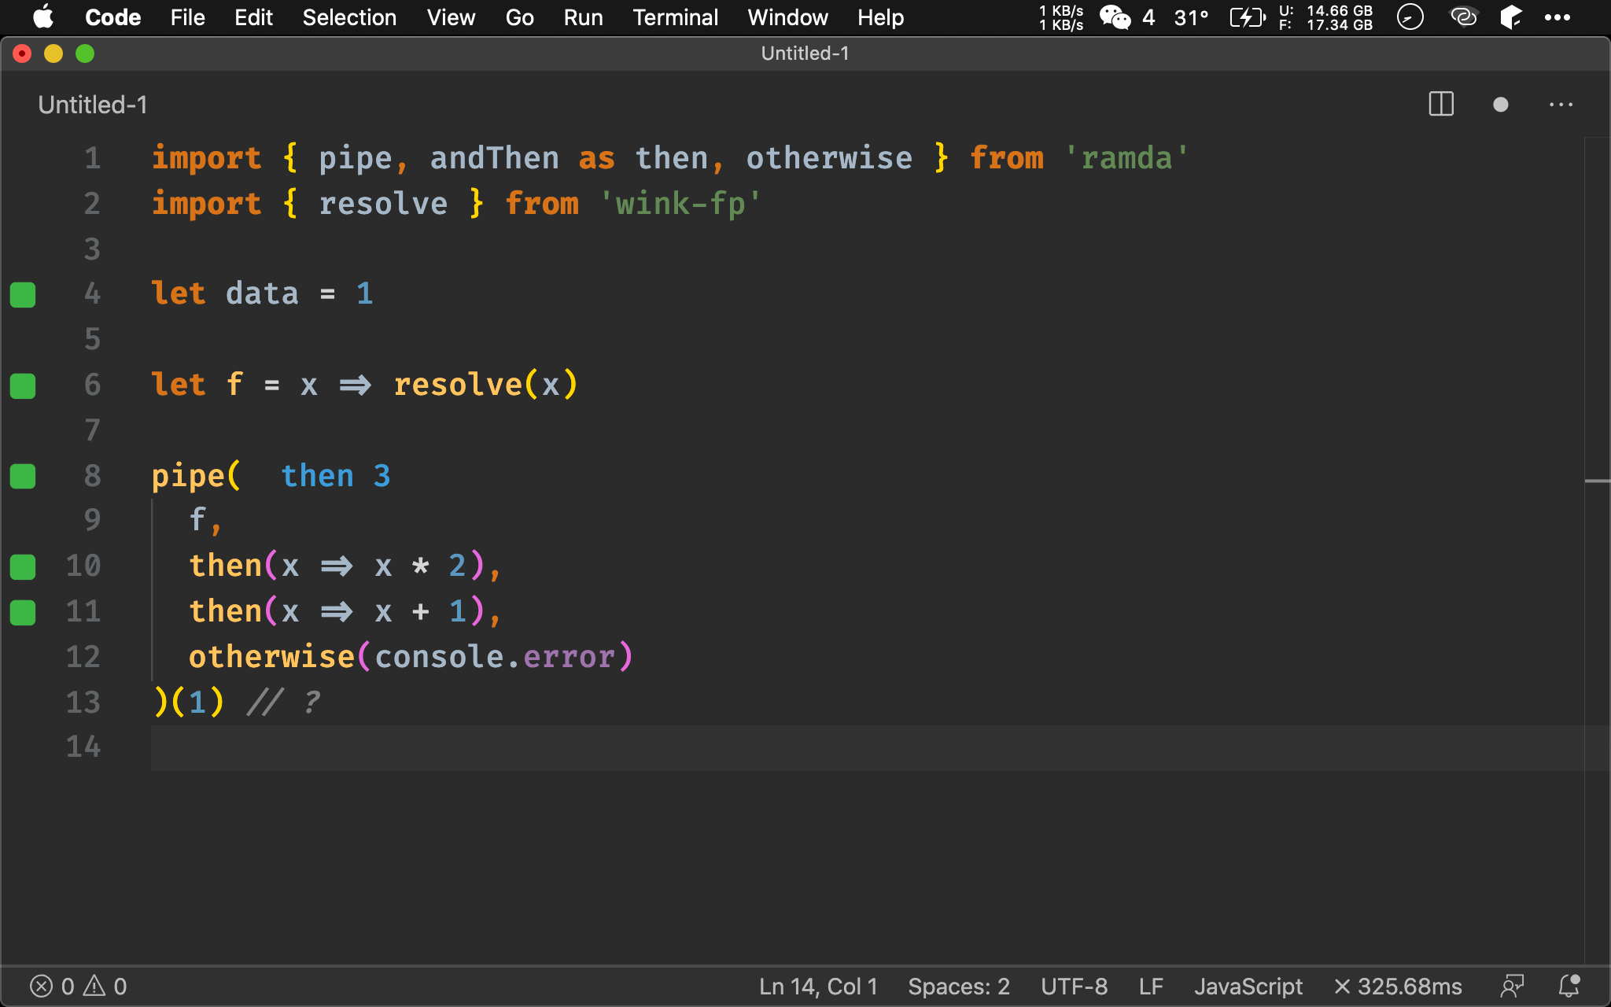The width and height of the screenshot is (1611, 1007).
Task: Click the round clock-like menu bar icon
Action: pos(1410,17)
